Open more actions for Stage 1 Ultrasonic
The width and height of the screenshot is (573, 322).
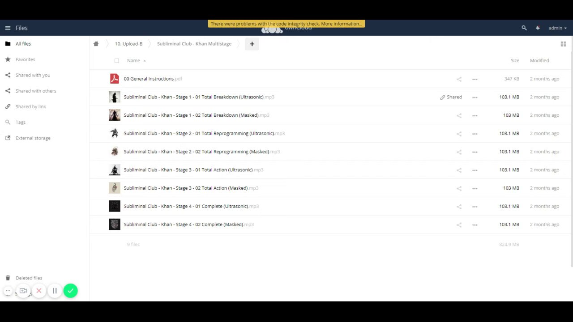click(475, 97)
